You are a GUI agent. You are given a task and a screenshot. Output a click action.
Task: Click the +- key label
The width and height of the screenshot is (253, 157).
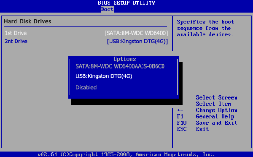[180, 110]
